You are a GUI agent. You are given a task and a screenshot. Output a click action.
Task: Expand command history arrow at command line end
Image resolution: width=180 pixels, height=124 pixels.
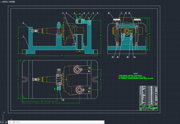pyautogui.click(x=103, y=122)
